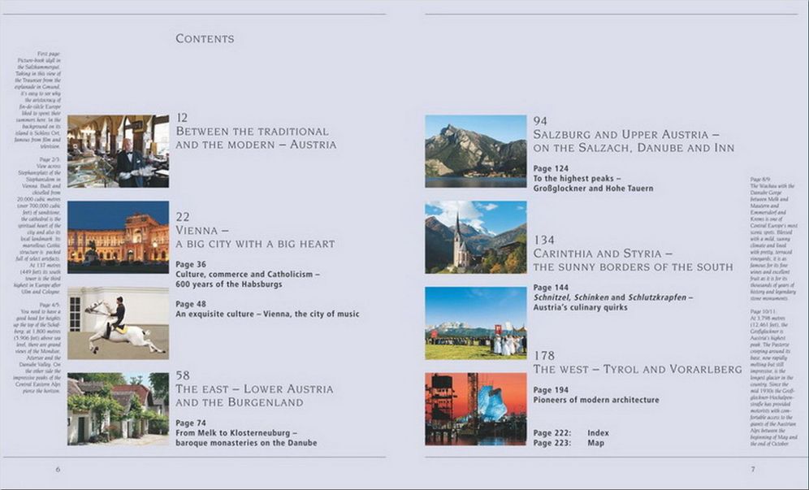809x490 pixels.
Task: Open Page 48 Vienna city of music
Action: (267, 309)
